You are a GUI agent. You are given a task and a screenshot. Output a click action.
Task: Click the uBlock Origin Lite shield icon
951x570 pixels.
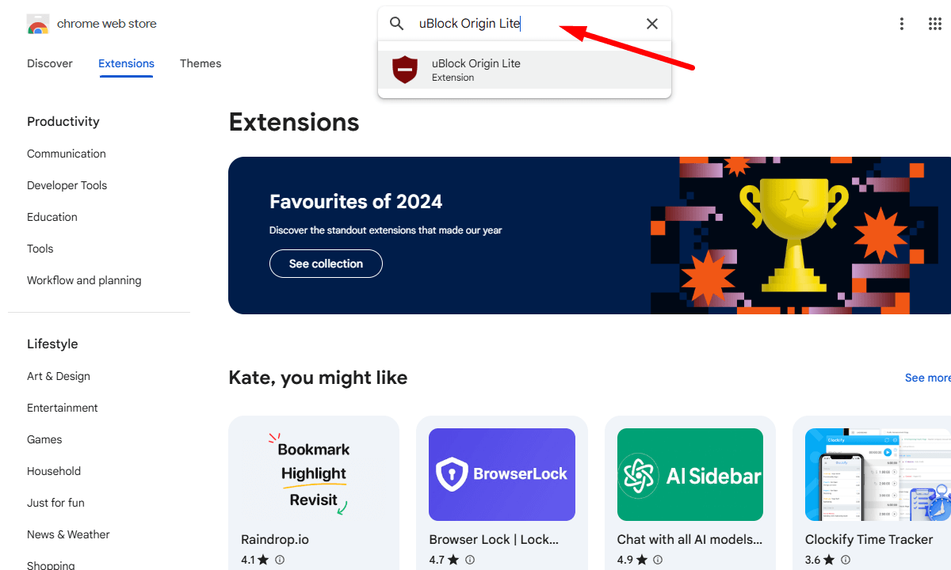pos(405,70)
